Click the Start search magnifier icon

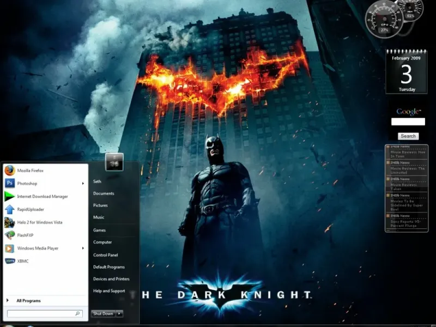pyautogui.click(x=77, y=313)
